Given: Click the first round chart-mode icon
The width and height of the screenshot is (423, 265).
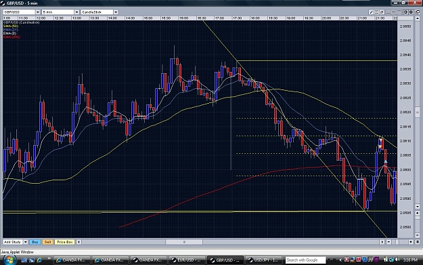Looking at the screenshot, I should pyautogui.click(x=405, y=12).
